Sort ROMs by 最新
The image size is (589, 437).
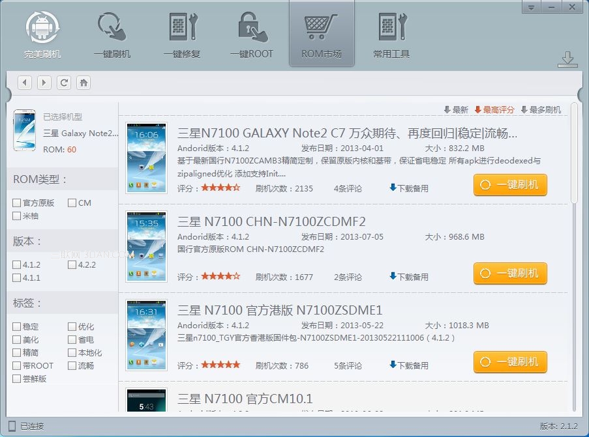click(456, 110)
